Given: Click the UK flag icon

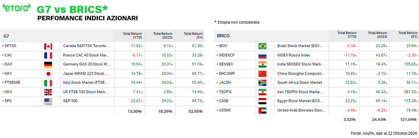Looking at the screenshot, I should coord(48,92).
